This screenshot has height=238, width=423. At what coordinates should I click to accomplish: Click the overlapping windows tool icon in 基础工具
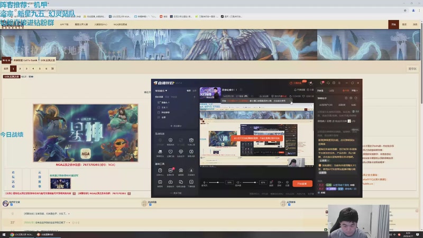(181, 182)
